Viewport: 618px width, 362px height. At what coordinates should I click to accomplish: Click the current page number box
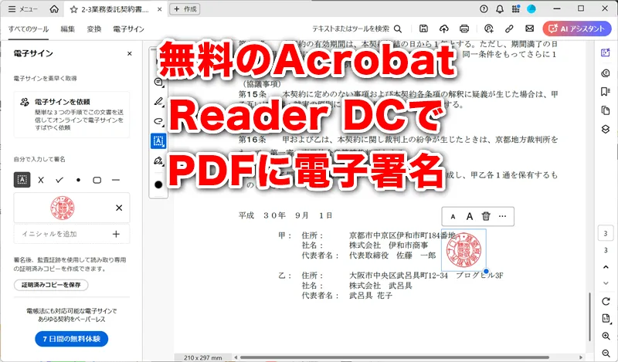click(606, 234)
